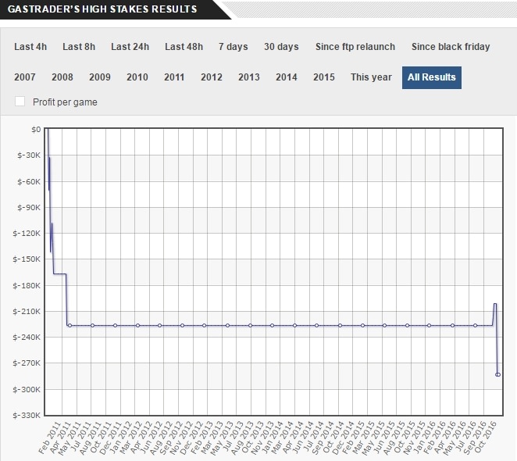Show results for Last 48h

184,47
